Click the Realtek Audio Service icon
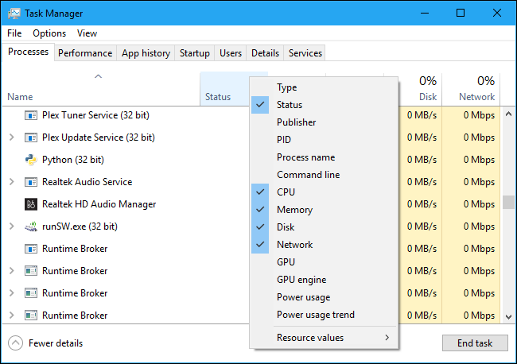This screenshot has width=517, height=364. (x=31, y=182)
